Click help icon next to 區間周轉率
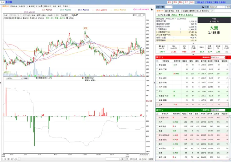231x162 pixels. point(174,40)
